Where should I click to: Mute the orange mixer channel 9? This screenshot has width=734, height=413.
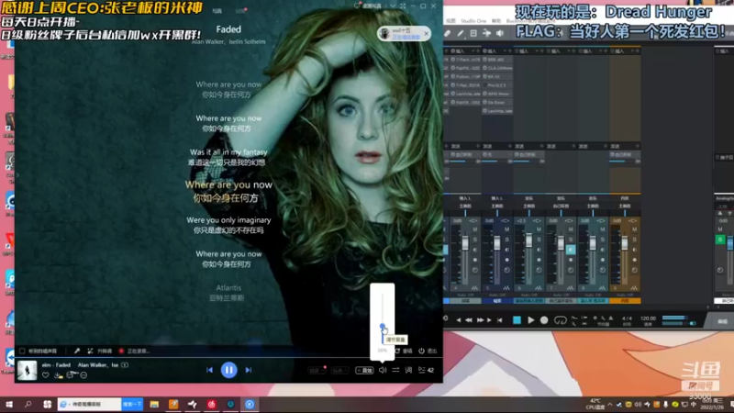click(x=634, y=229)
